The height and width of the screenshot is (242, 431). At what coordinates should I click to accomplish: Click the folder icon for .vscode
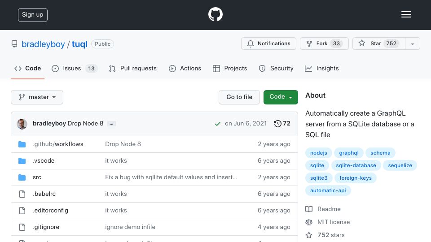coord(22,161)
